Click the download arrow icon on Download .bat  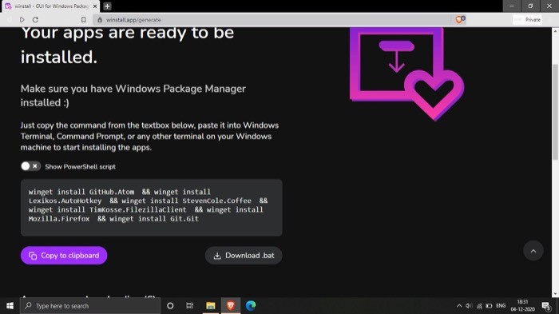tap(217, 256)
